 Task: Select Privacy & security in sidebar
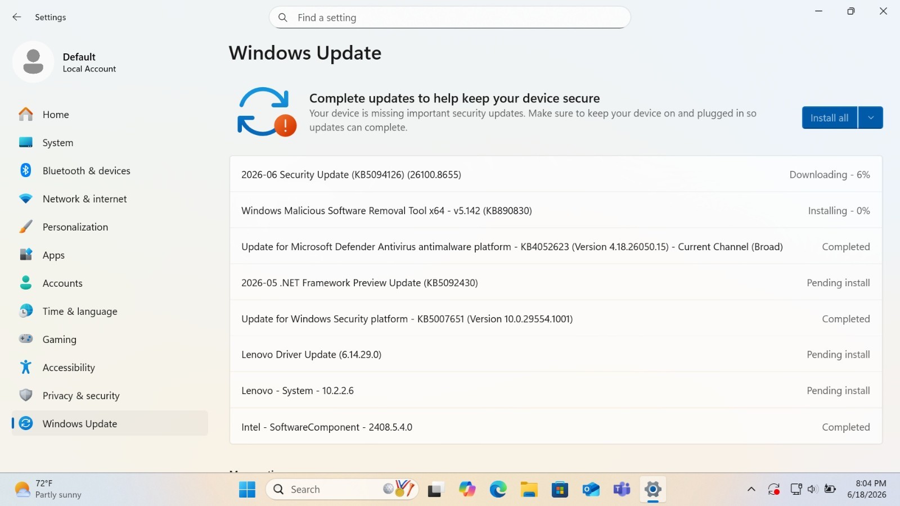coord(110,395)
